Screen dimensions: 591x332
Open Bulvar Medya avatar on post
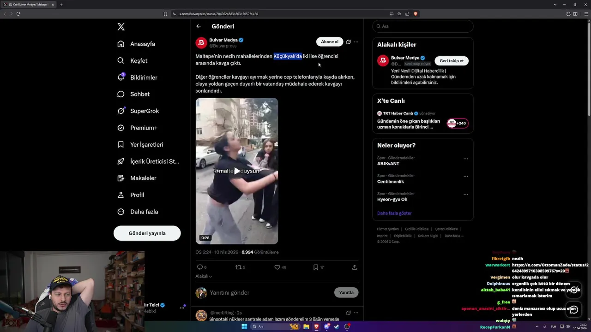point(201,43)
